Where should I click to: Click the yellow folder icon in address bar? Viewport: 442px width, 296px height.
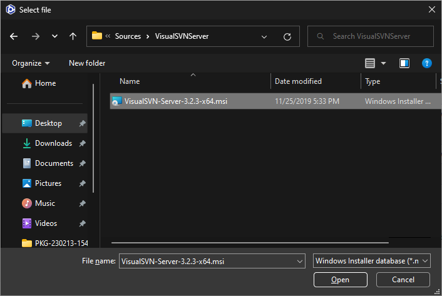click(x=97, y=36)
